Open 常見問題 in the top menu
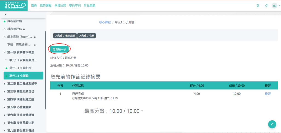Image resolution: width=281 pixels, height=133 pixels. pyautogui.click(x=89, y=5)
